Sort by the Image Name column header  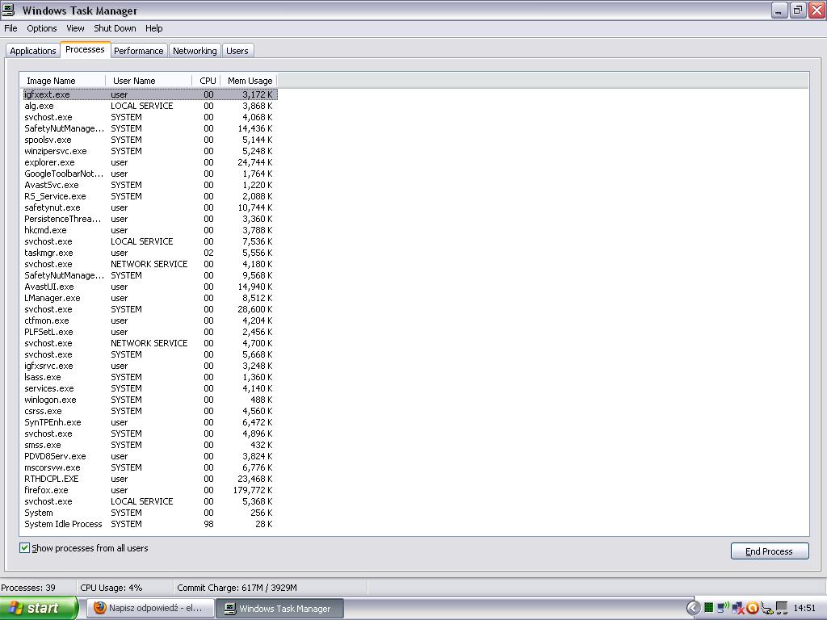click(63, 81)
